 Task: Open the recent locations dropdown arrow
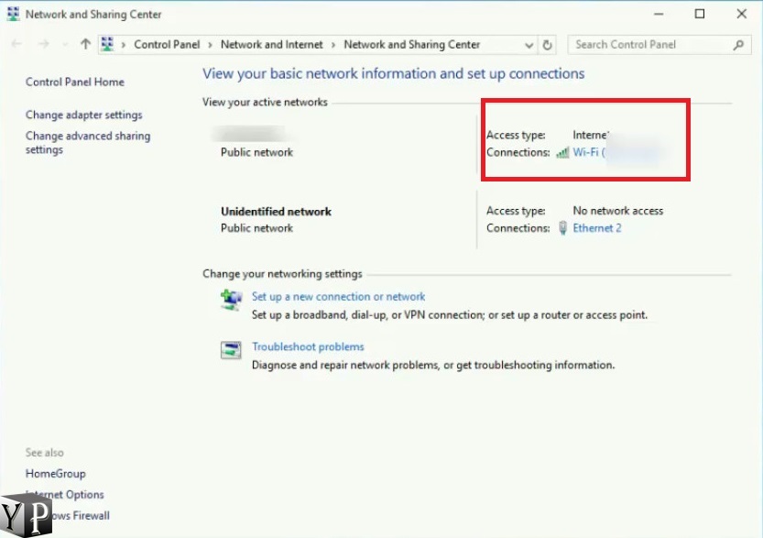pos(65,45)
